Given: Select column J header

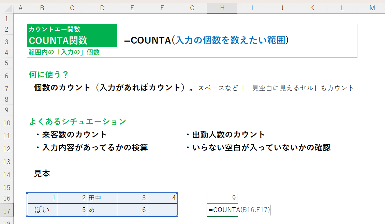Looking at the screenshot, I should (282, 8).
